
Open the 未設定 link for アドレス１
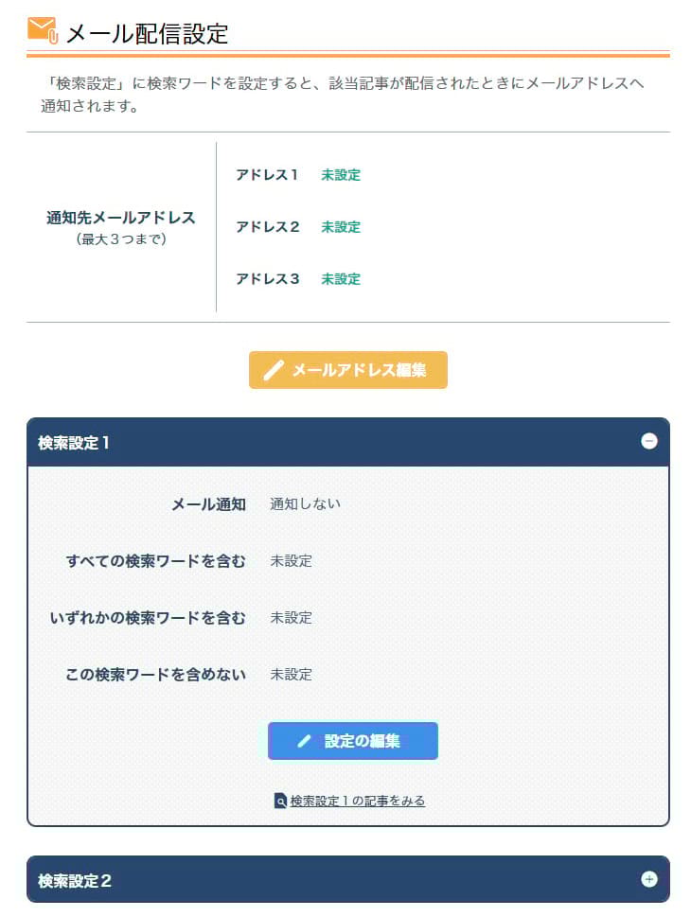click(x=341, y=175)
